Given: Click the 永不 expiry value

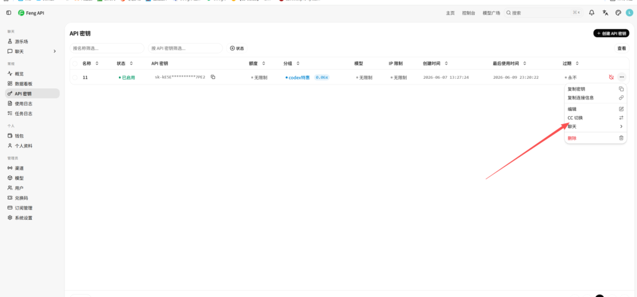Looking at the screenshot, I should click(x=571, y=77).
